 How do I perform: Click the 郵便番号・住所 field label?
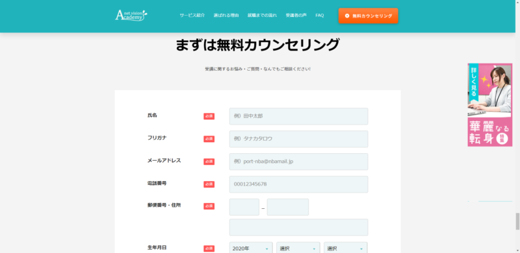[x=164, y=205]
